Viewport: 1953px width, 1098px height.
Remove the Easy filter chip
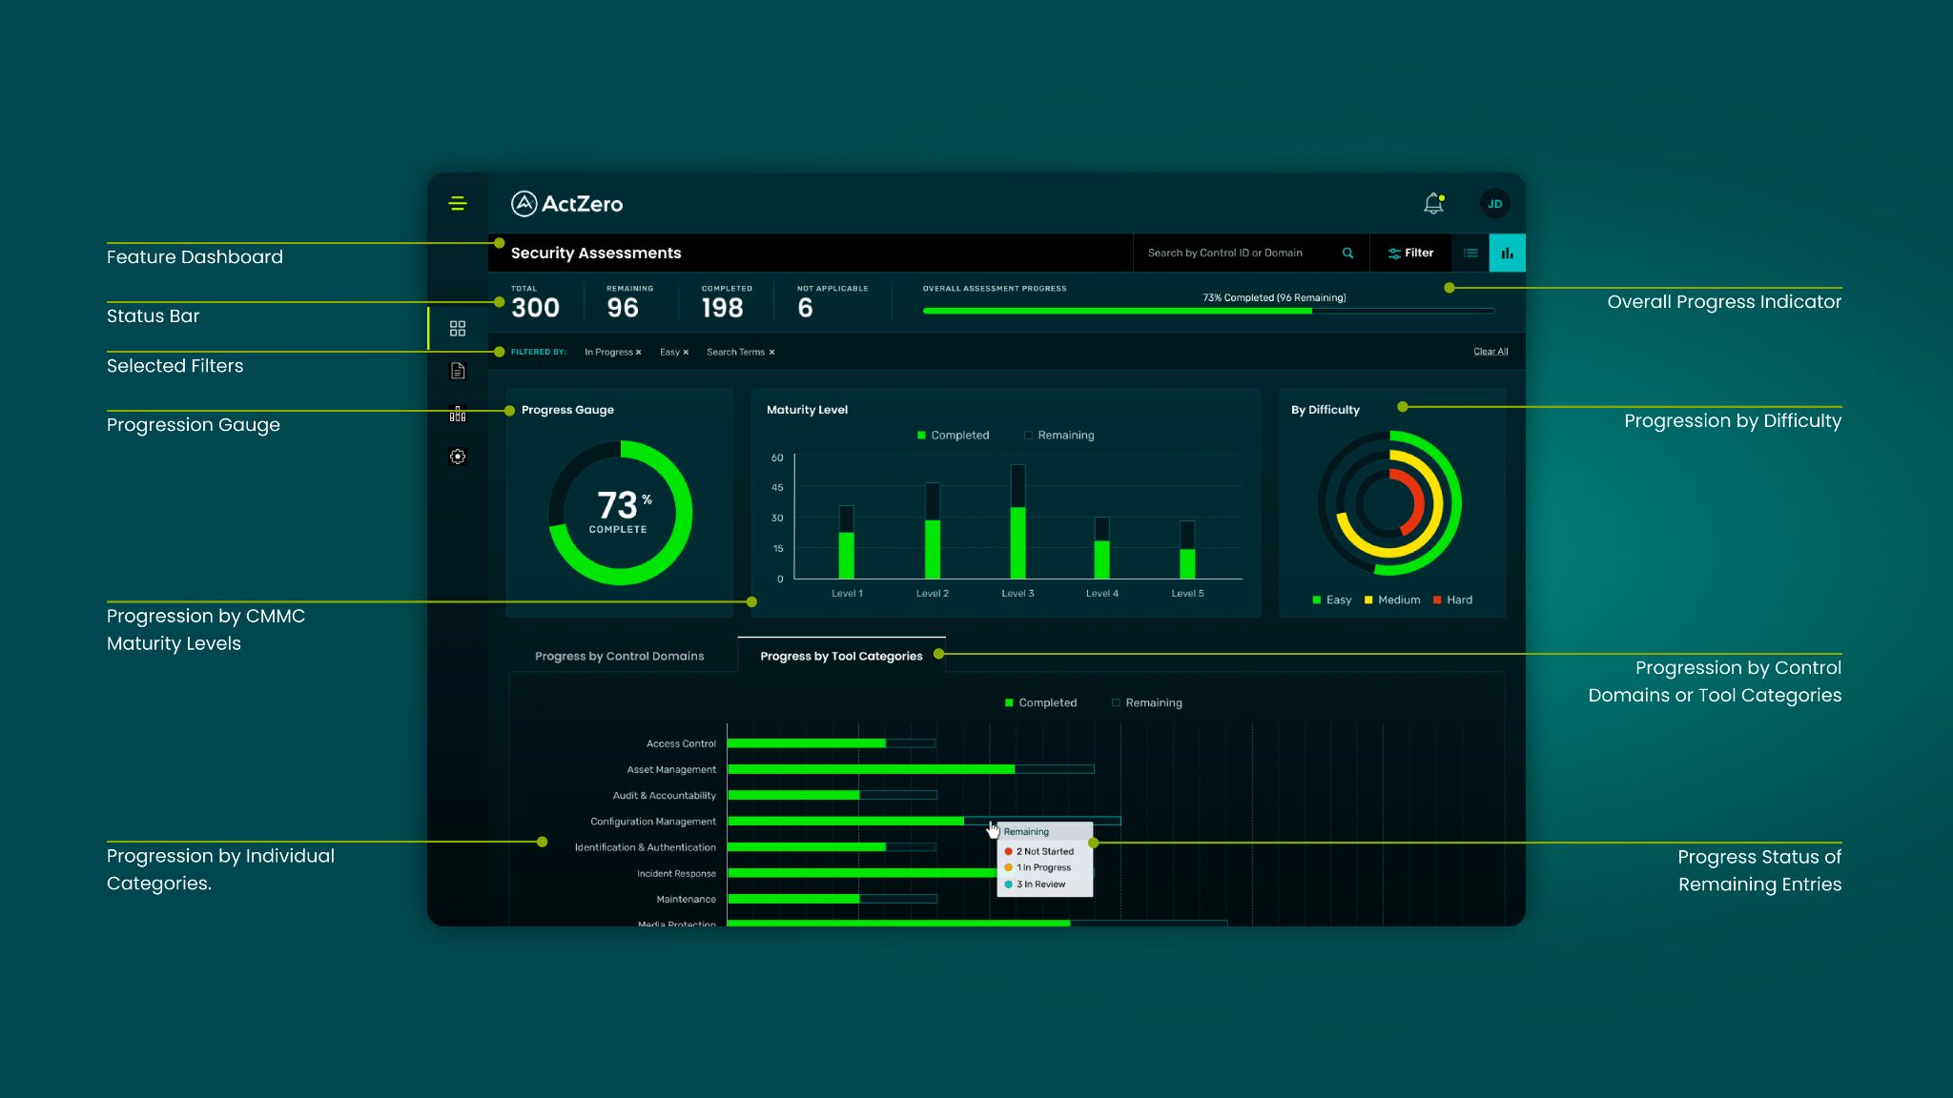pyautogui.click(x=686, y=353)
